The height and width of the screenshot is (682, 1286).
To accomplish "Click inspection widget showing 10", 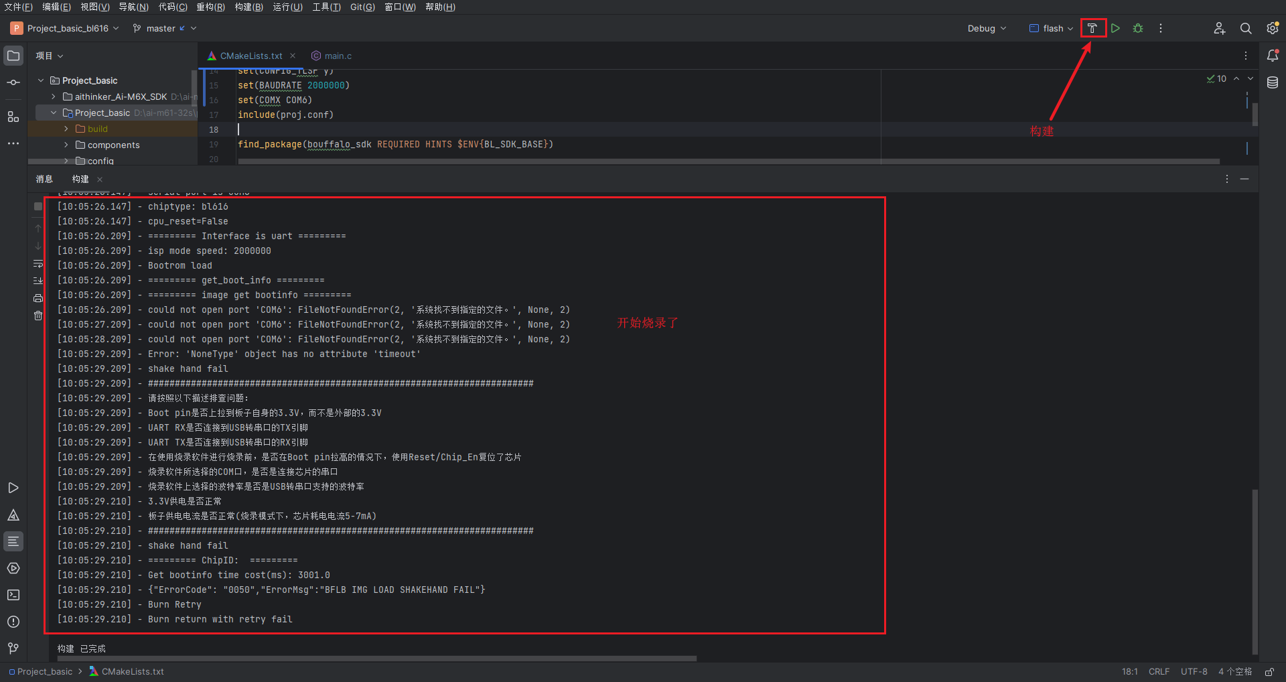I will 1216,78.
